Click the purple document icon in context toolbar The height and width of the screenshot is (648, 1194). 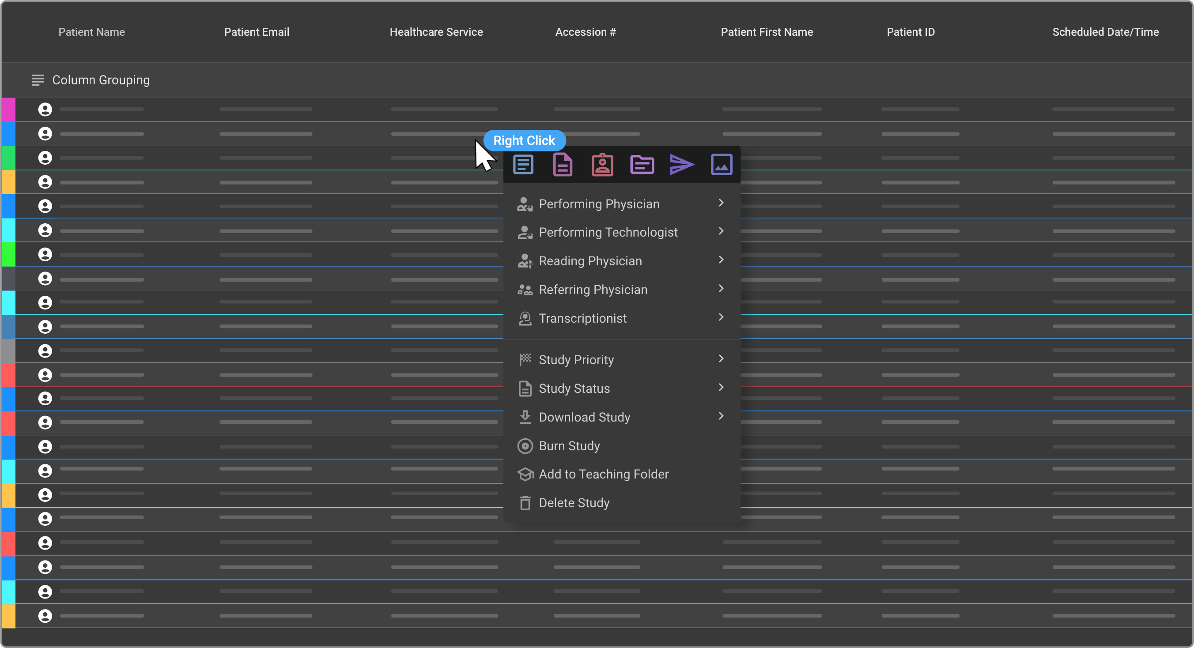point(563,165)
